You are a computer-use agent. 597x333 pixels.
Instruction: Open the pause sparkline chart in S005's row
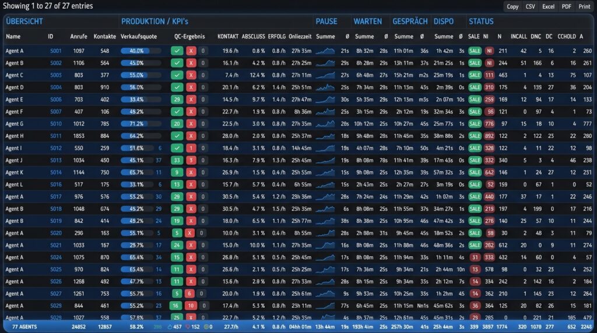tap(325, 75)
